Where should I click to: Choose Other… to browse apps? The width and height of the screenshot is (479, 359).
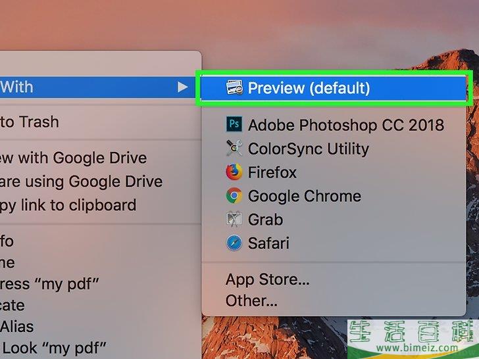click(x=334, y=300)
